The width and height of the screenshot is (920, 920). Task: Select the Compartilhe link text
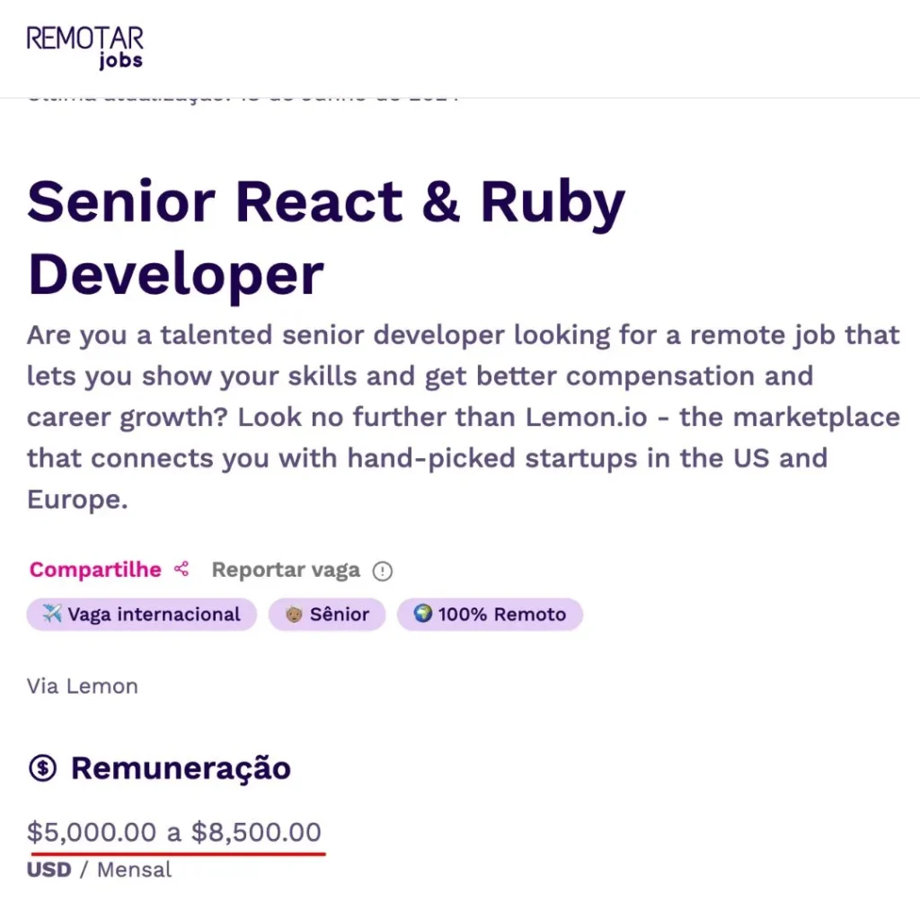(95, 569)
